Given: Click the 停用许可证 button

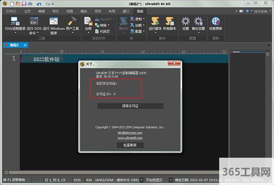Looking at the screenshot, I should [x=130, y=106].
